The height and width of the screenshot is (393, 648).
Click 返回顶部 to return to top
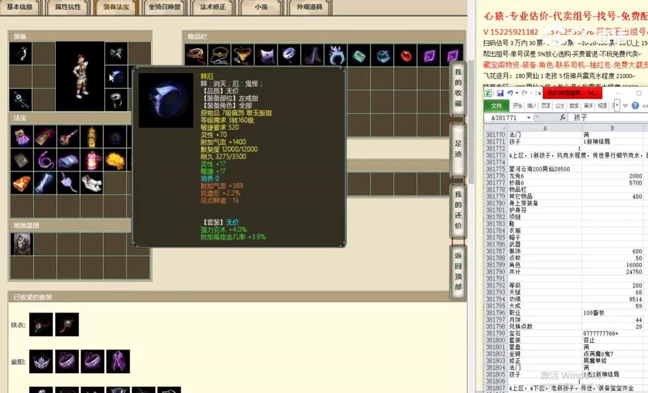click(458, 271)
